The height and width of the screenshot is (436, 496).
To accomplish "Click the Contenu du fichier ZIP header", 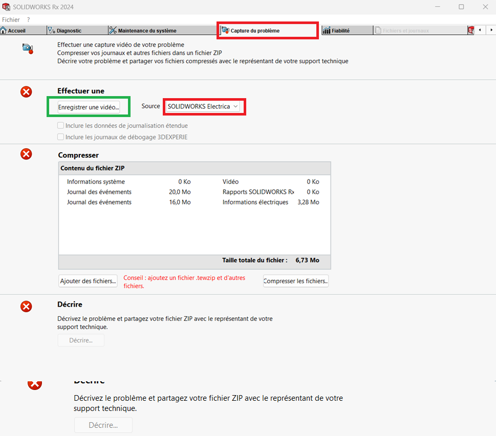I will [x=195, y=168].
